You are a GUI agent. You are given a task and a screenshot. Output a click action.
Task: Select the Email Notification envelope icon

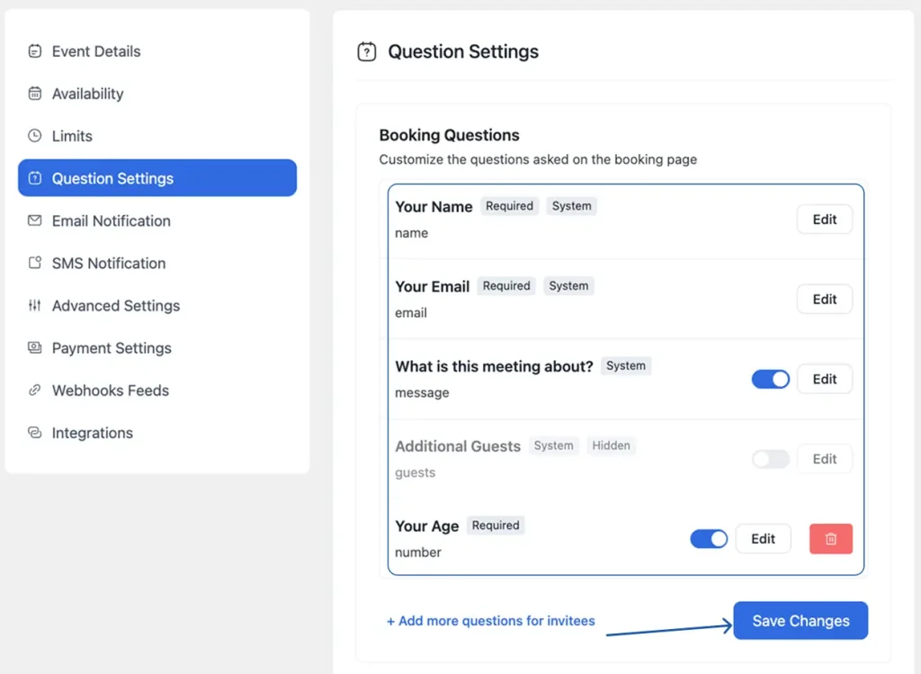click(x=36, y=220)
